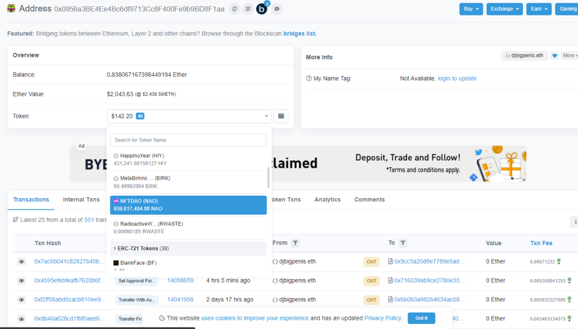Click contract icon of 0x9cc3a20d9e7789e5ad row
Screen dimensions: 578x329
tap(390, 261)
